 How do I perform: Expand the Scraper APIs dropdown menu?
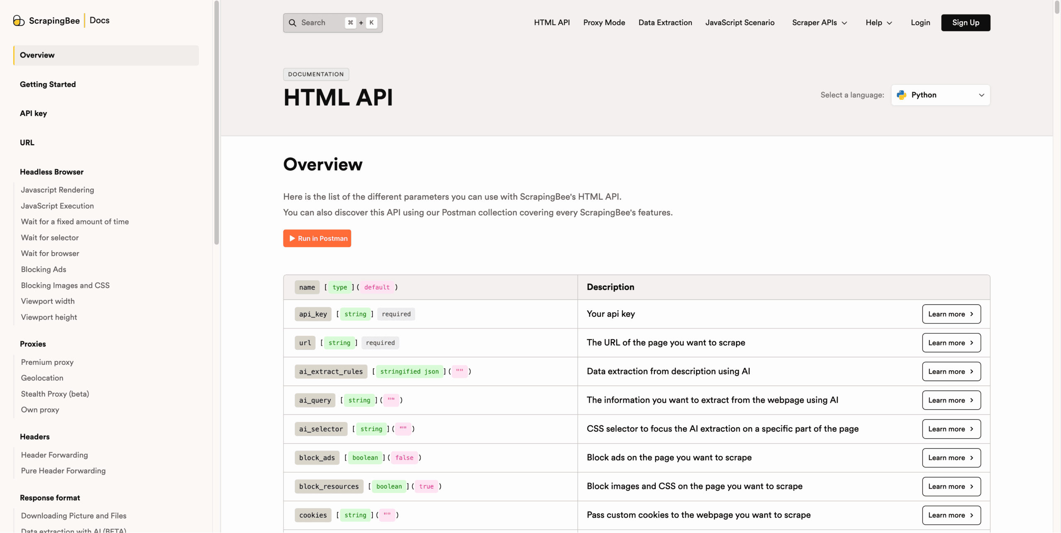pyautogui.click(x=819, y=23)
